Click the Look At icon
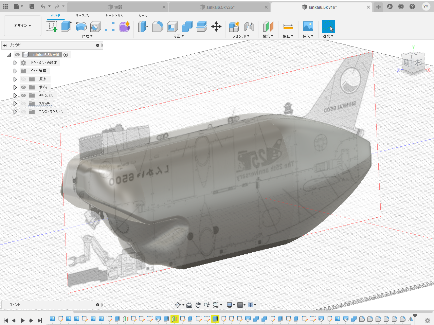The width and height of the screenshot is (434, 325). pyautogui.click(x=189, y=305)
